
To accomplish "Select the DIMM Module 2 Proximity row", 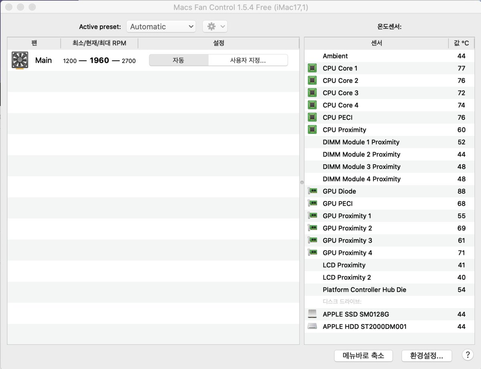I will tap(389, 154).
